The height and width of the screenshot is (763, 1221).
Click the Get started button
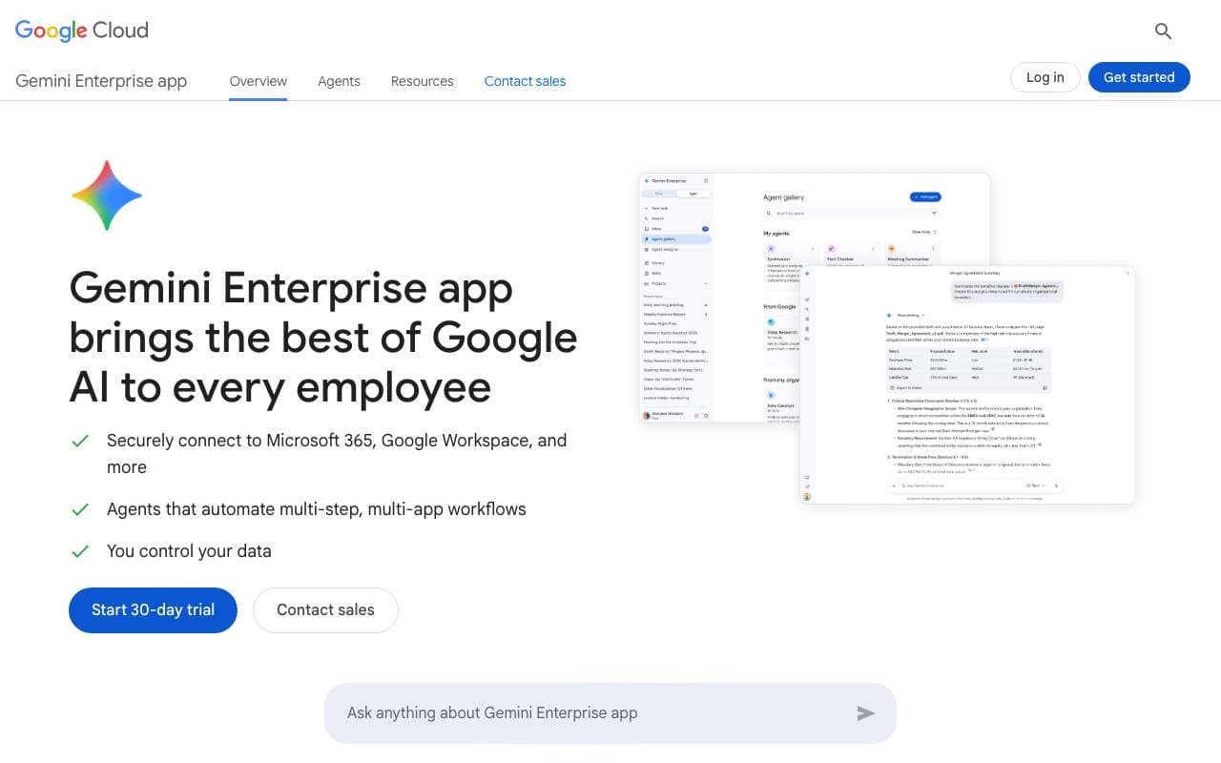click(1139, 77)
